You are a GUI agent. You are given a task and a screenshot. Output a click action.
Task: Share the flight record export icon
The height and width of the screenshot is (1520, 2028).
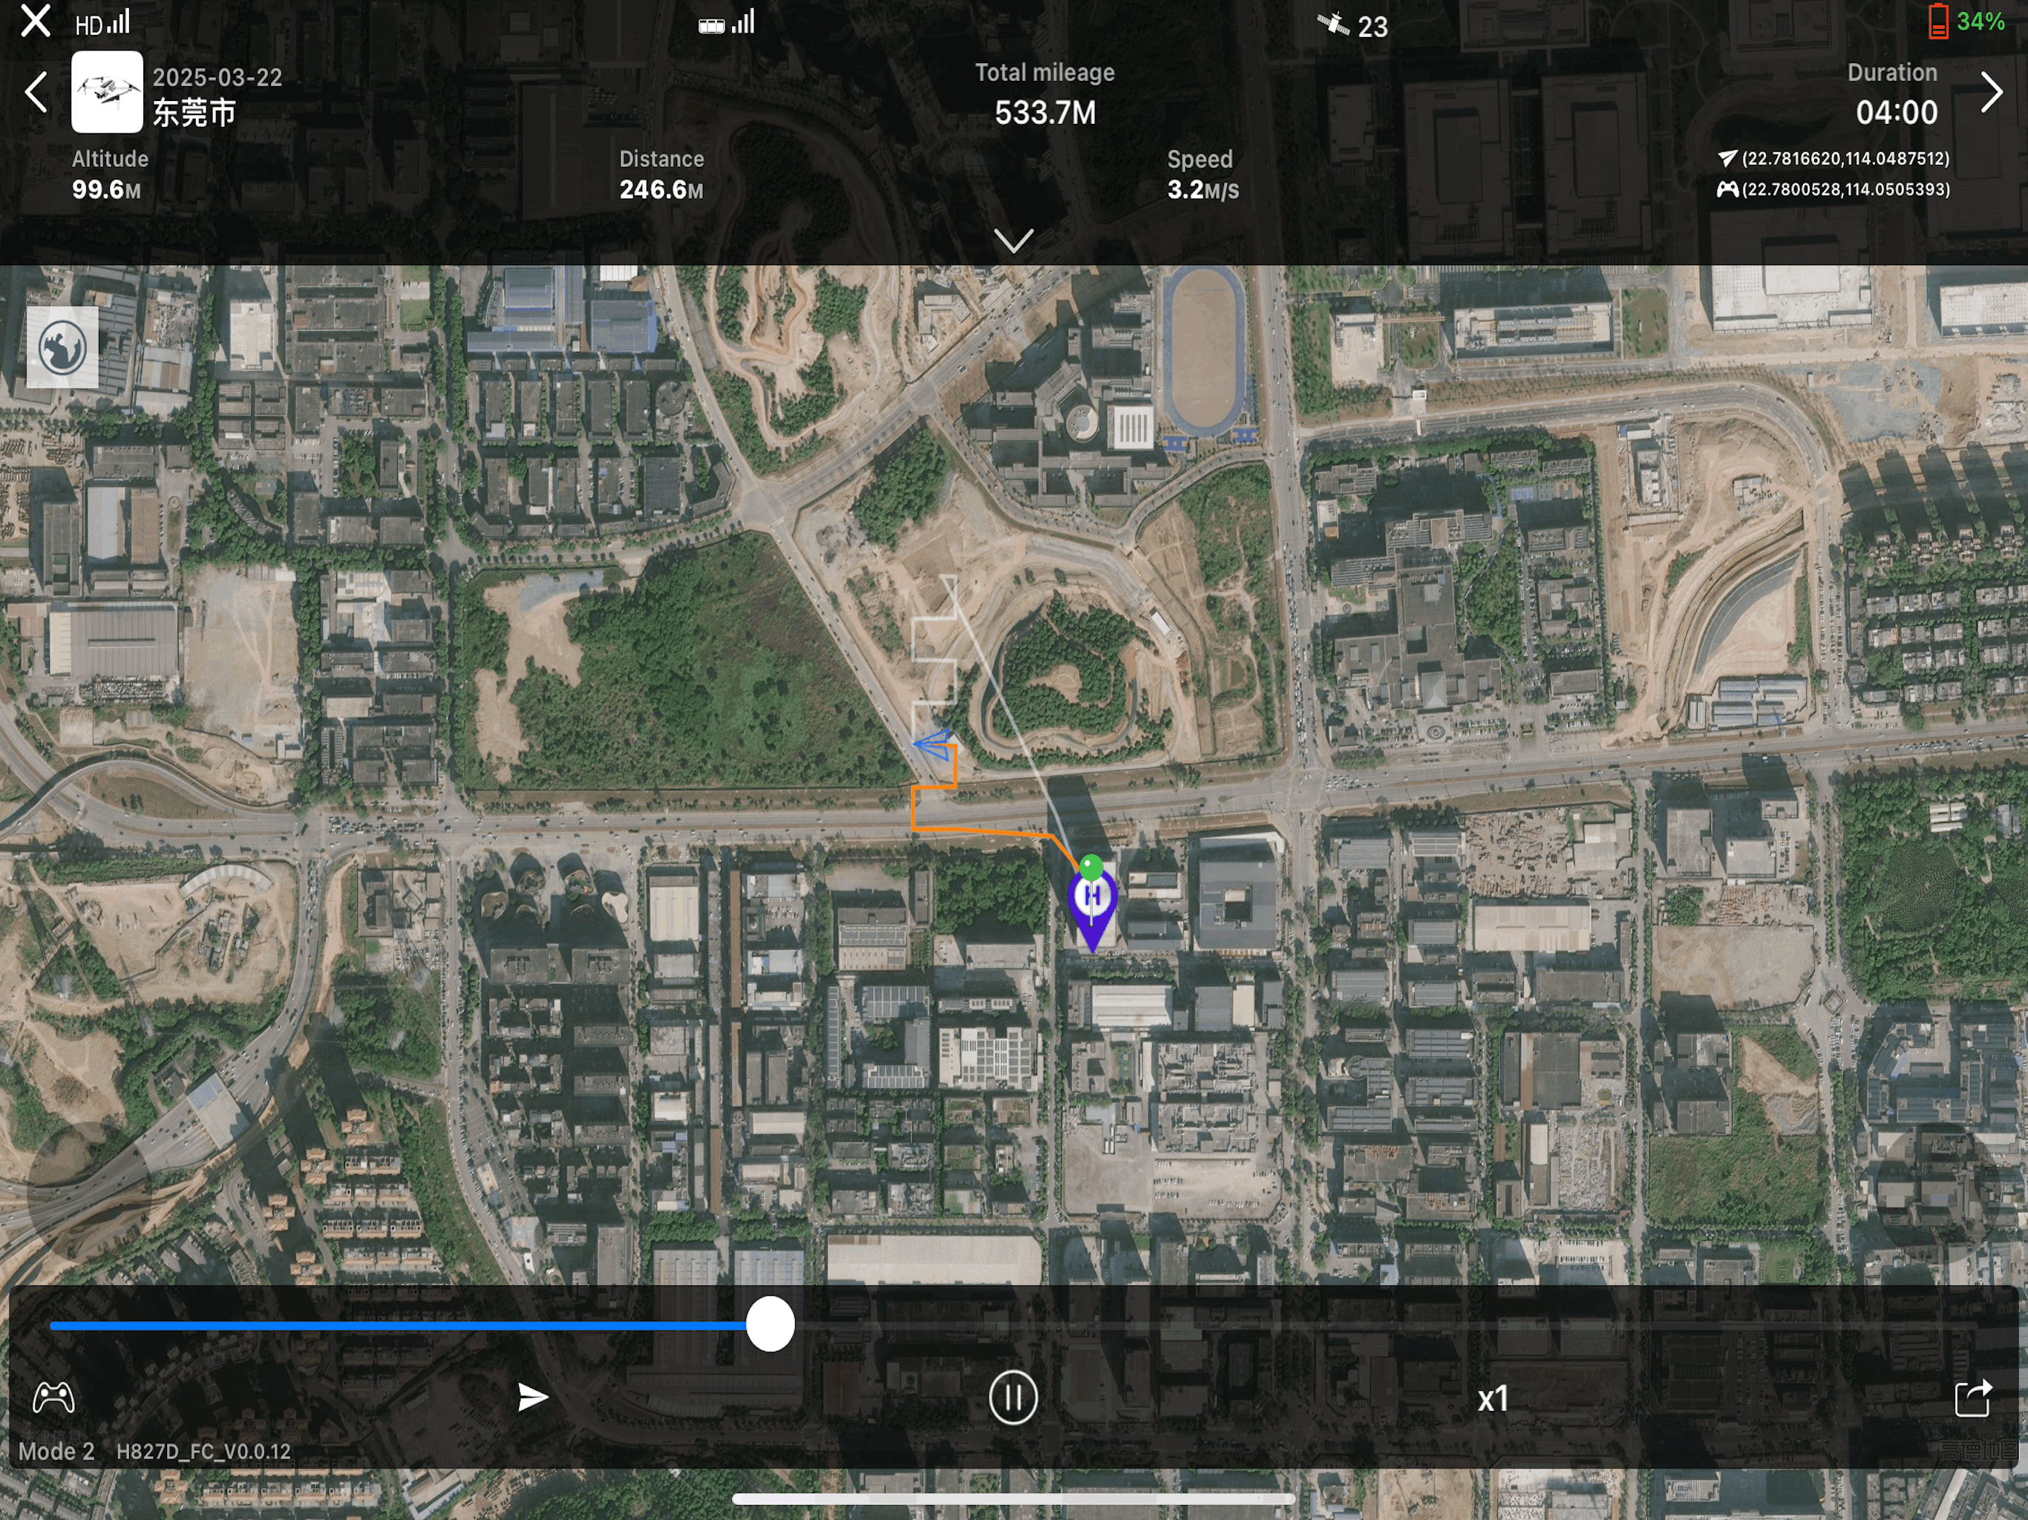coord(1973,1398)
